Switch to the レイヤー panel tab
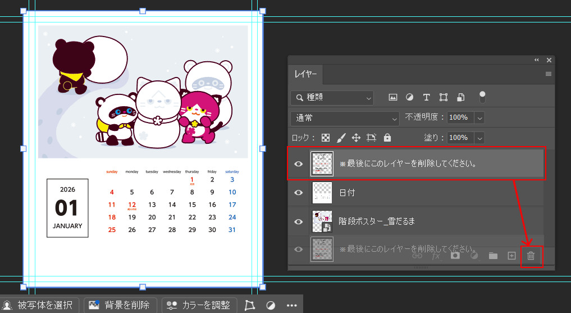 [x=306, y=74]
